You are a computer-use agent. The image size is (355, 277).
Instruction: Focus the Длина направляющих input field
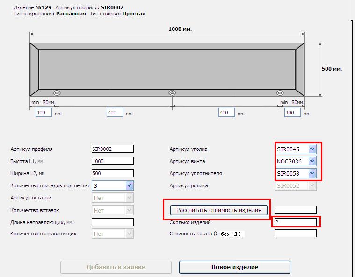112,222
